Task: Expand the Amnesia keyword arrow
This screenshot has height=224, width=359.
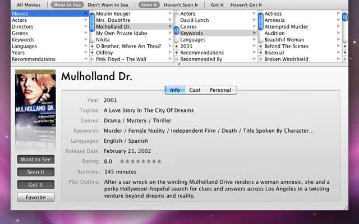Action: coord(338,20)
